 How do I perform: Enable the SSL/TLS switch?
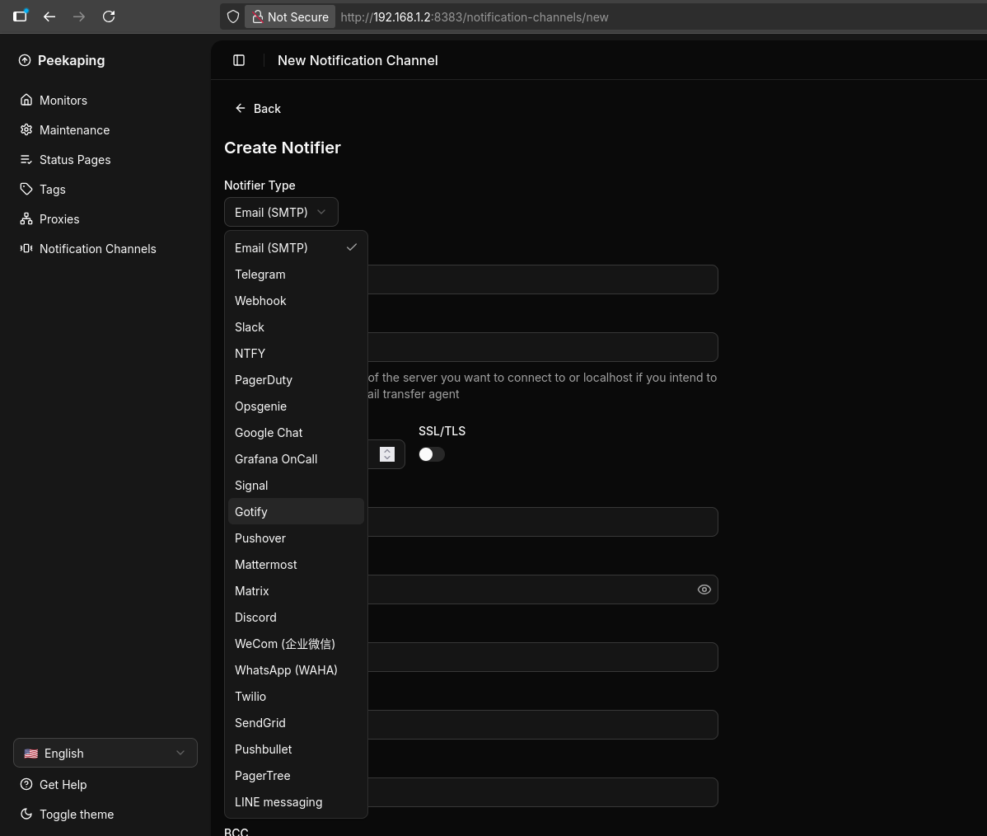click(432, 454)
